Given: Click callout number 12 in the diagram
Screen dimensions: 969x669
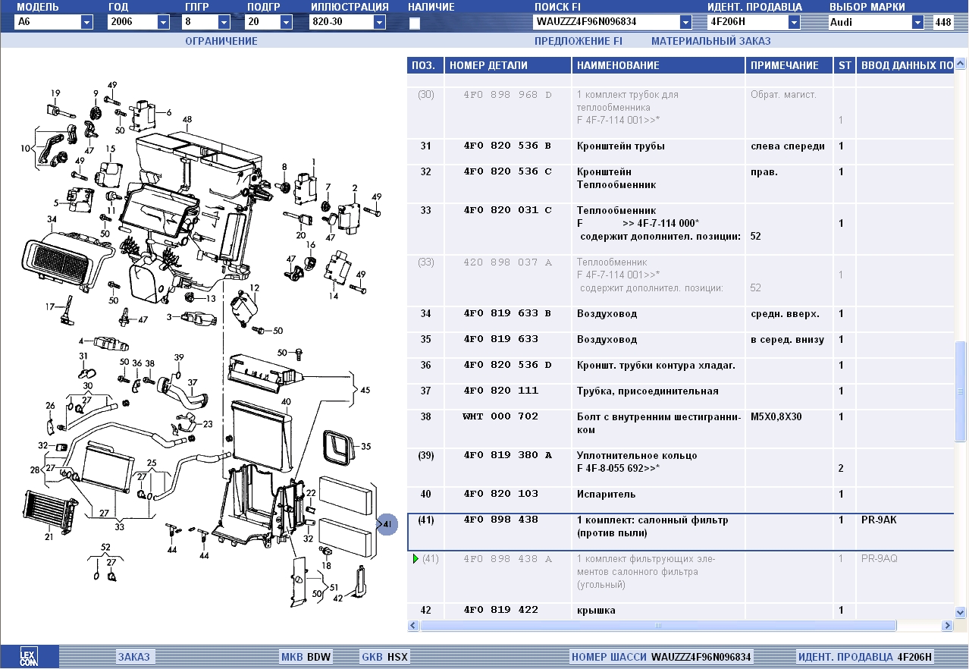Looking at the screenshot, I should tap(255, 287).
